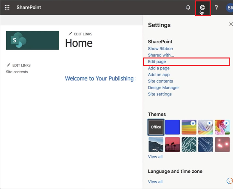Image resolution: width=233 pixels, height=189 pixels.
Task: Open the SR account avatar
Action: (x=229, y=8)
